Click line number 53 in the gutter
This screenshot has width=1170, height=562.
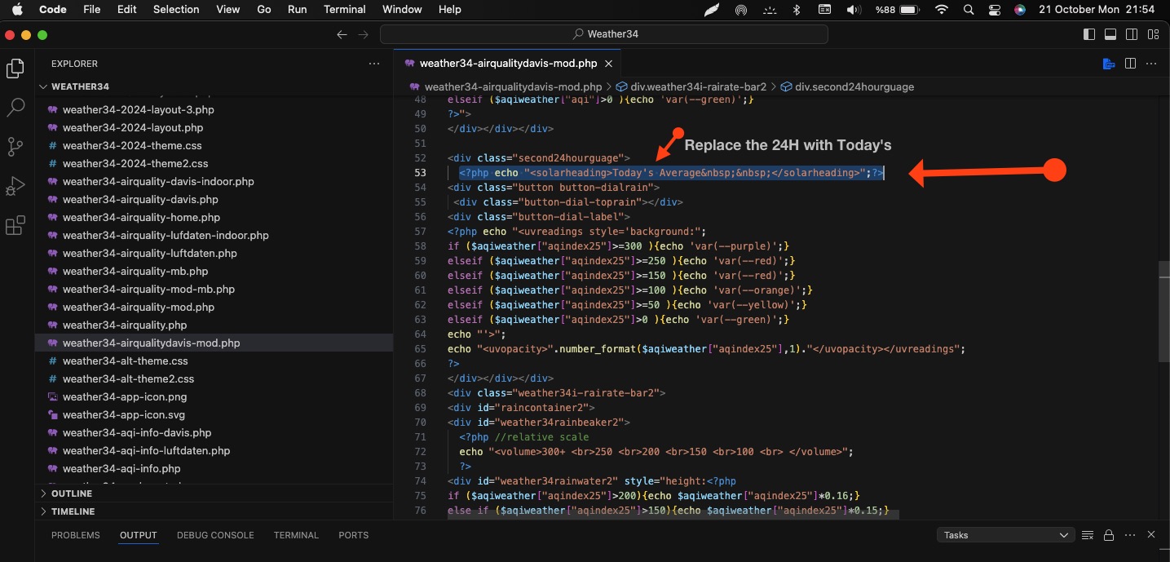(x=421, y=173)
